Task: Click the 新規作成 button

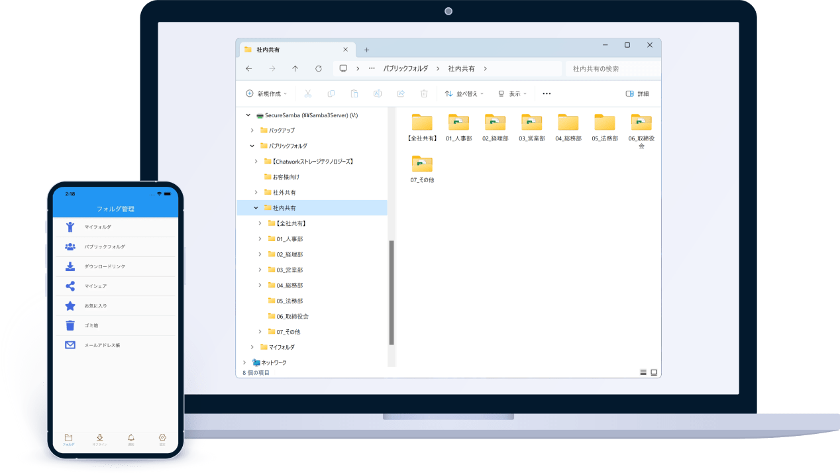Action: point(265,93)
